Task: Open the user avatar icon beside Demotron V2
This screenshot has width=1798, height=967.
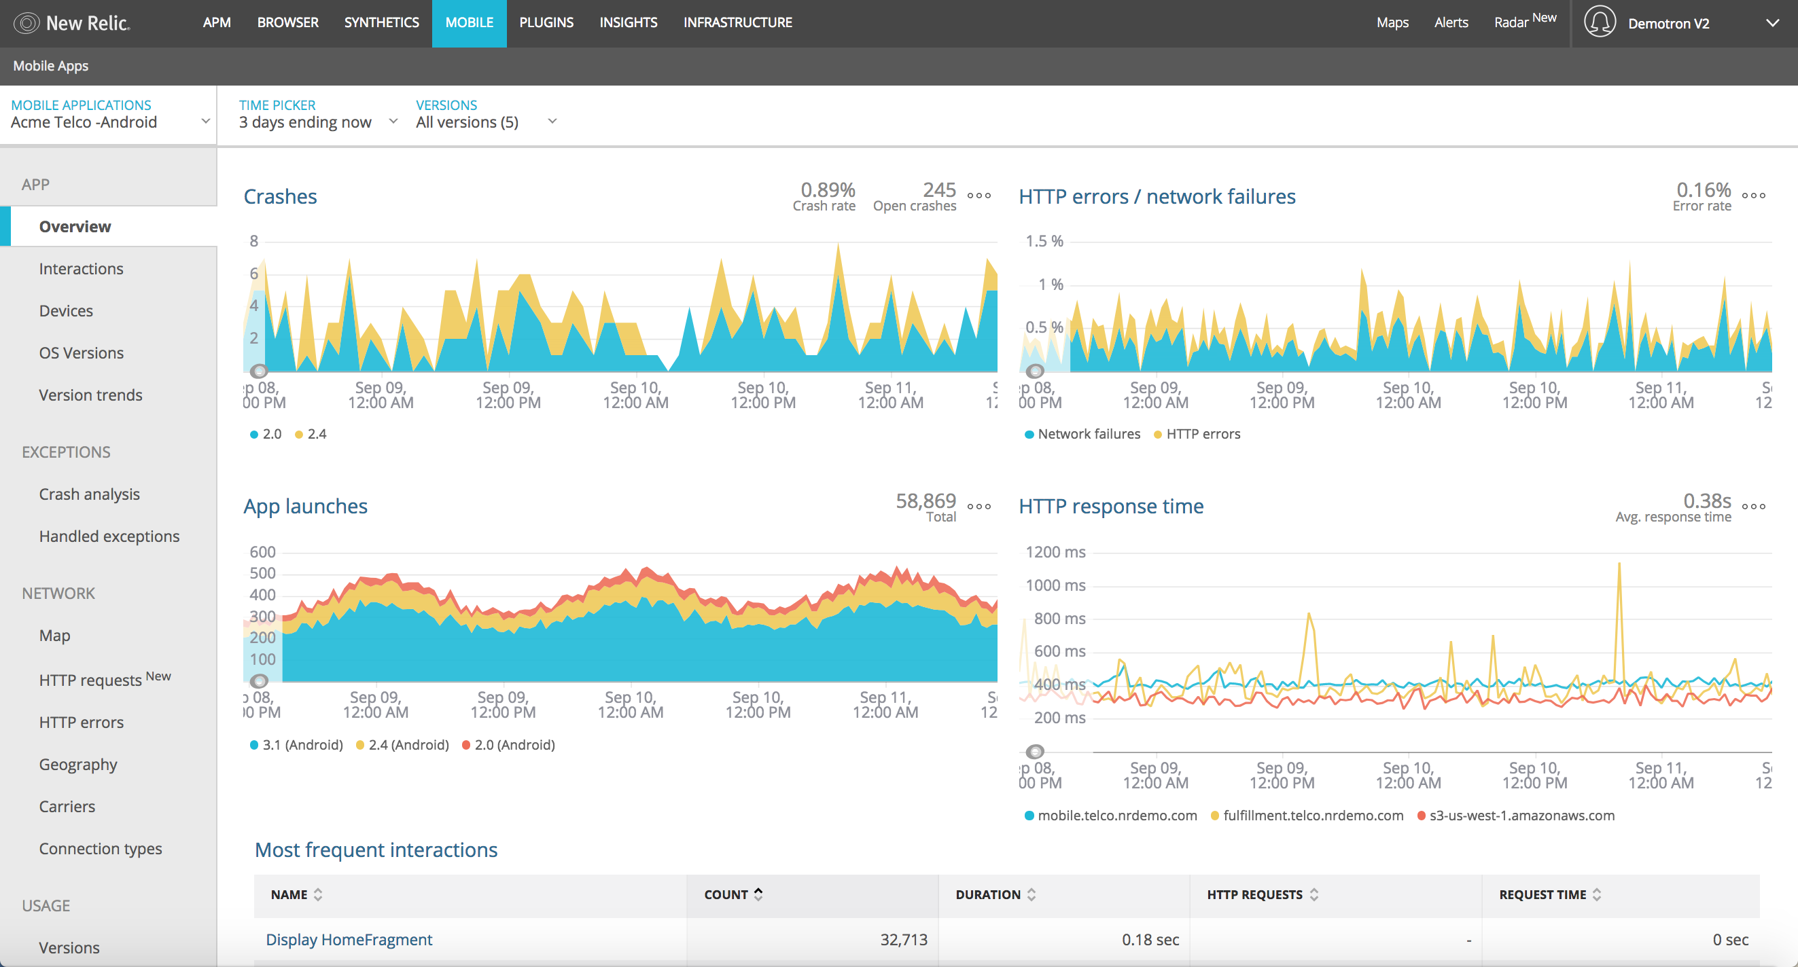Action: click(x=1599, y=22)
